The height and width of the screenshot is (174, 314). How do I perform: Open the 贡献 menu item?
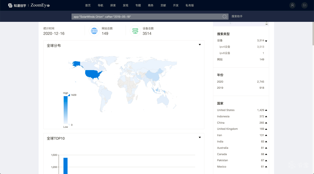163,6
